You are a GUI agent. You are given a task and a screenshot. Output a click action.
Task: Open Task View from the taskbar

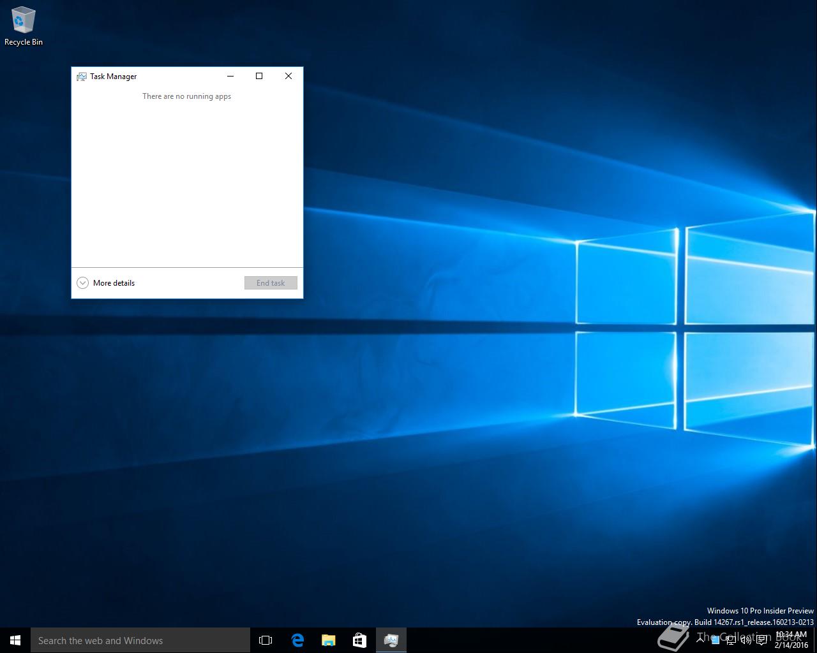point(266,640)
